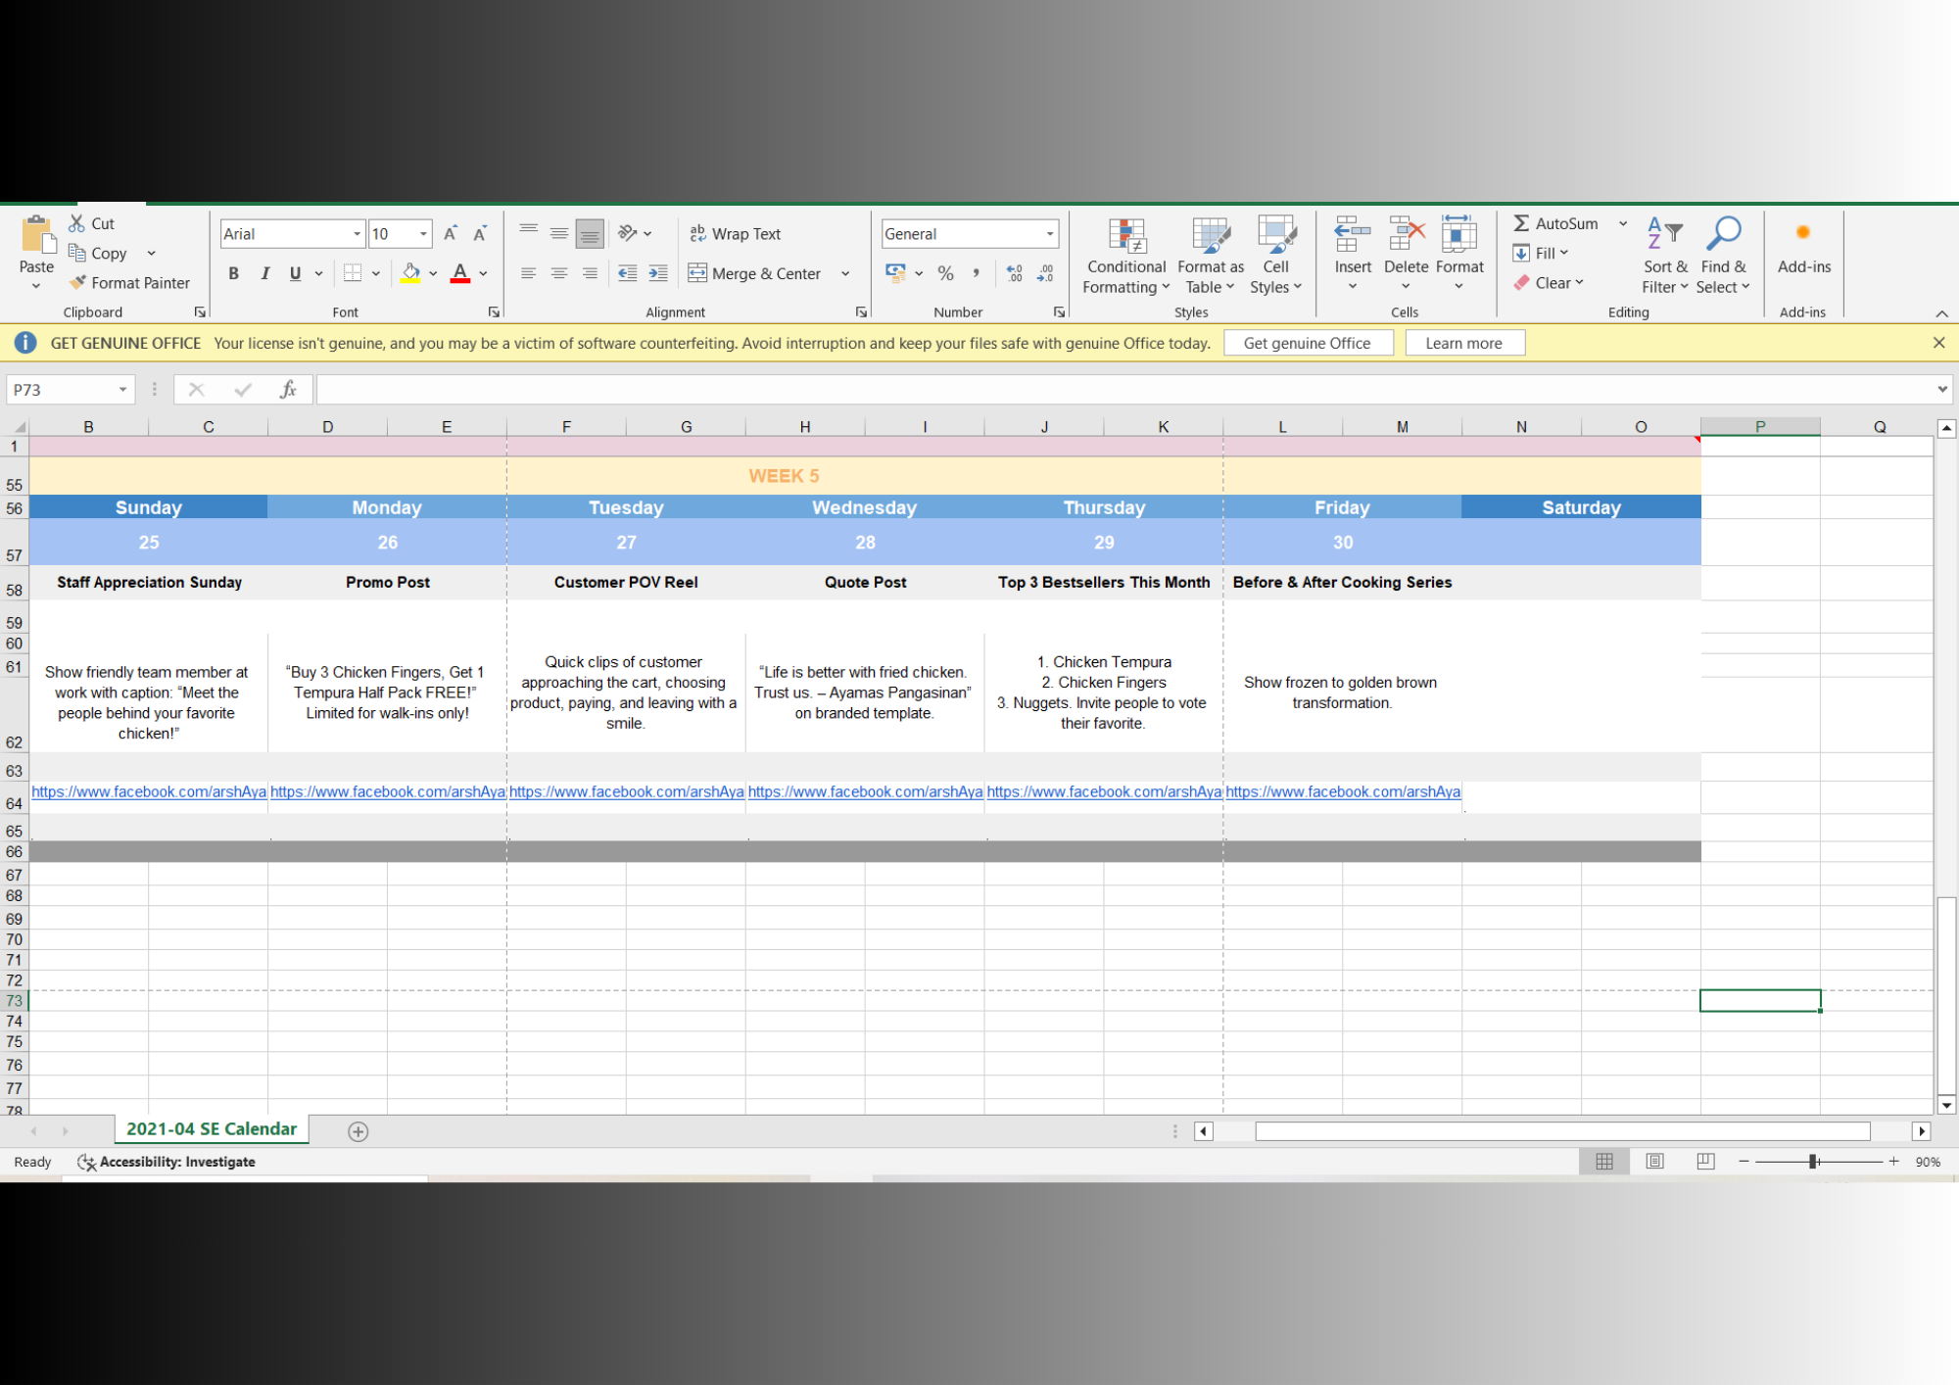The width and height of the screenshot is (1959, 1385).
Task: Click the Cut scissors icon
Action: click(76, 223)
